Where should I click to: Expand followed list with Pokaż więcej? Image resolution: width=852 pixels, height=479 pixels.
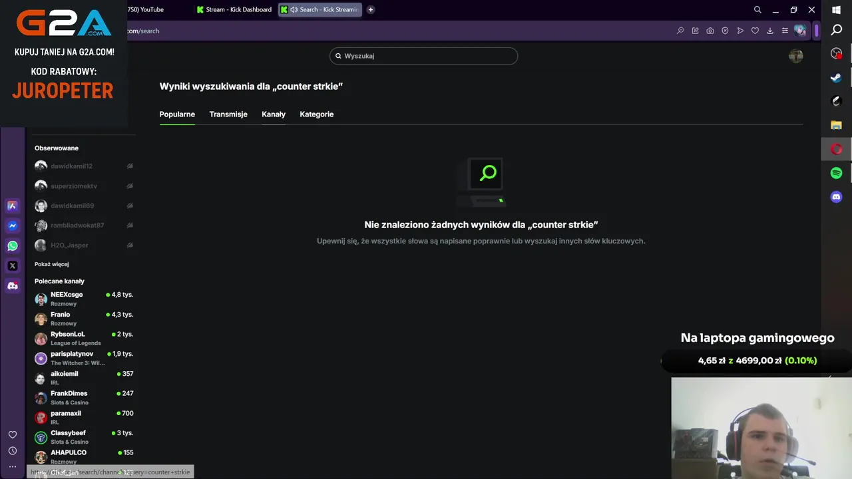point(52,264)
